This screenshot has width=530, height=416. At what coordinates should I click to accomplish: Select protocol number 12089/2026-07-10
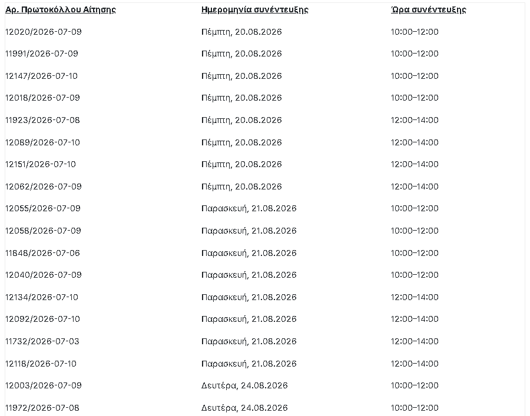[42, 142]
